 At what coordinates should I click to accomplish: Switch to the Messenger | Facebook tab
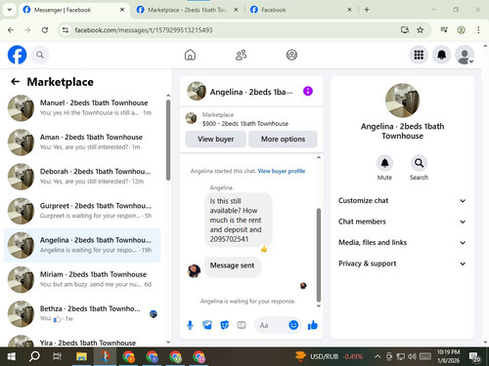(x=73, y=10)
